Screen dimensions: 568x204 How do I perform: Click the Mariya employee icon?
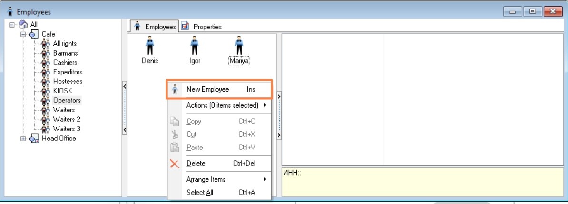pos(239,47)
